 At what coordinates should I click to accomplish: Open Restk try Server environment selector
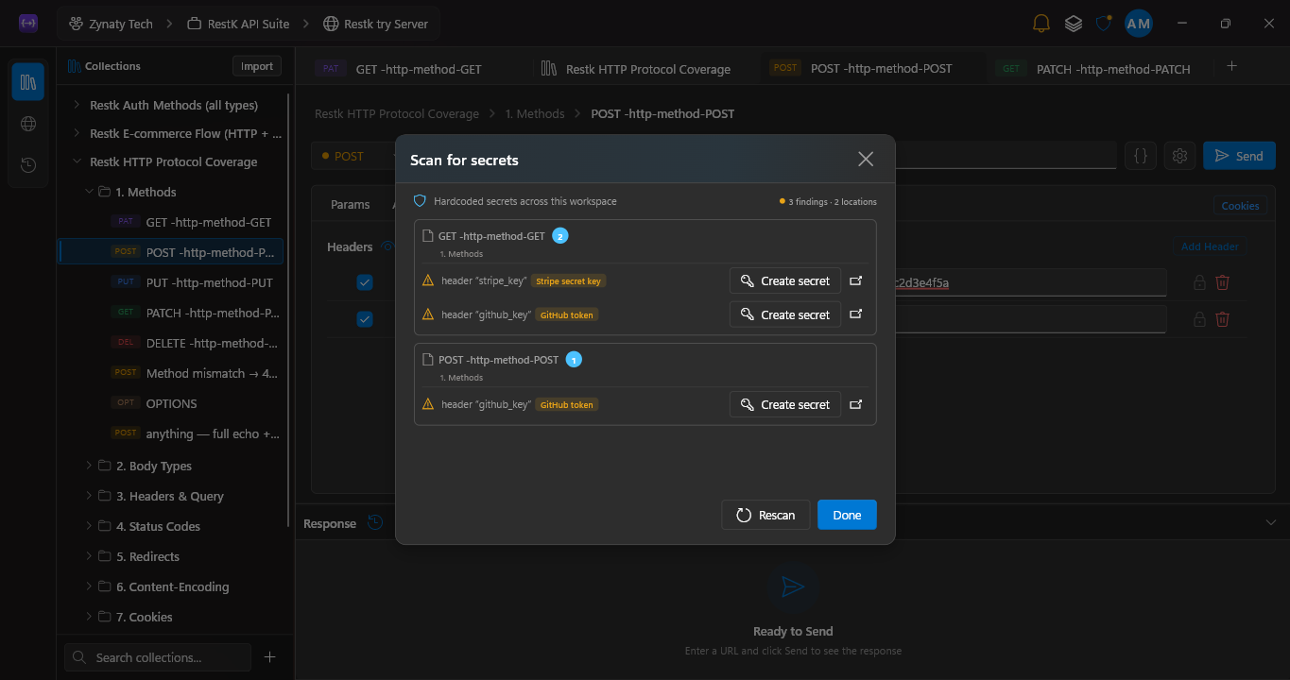[x=375, y=24]
